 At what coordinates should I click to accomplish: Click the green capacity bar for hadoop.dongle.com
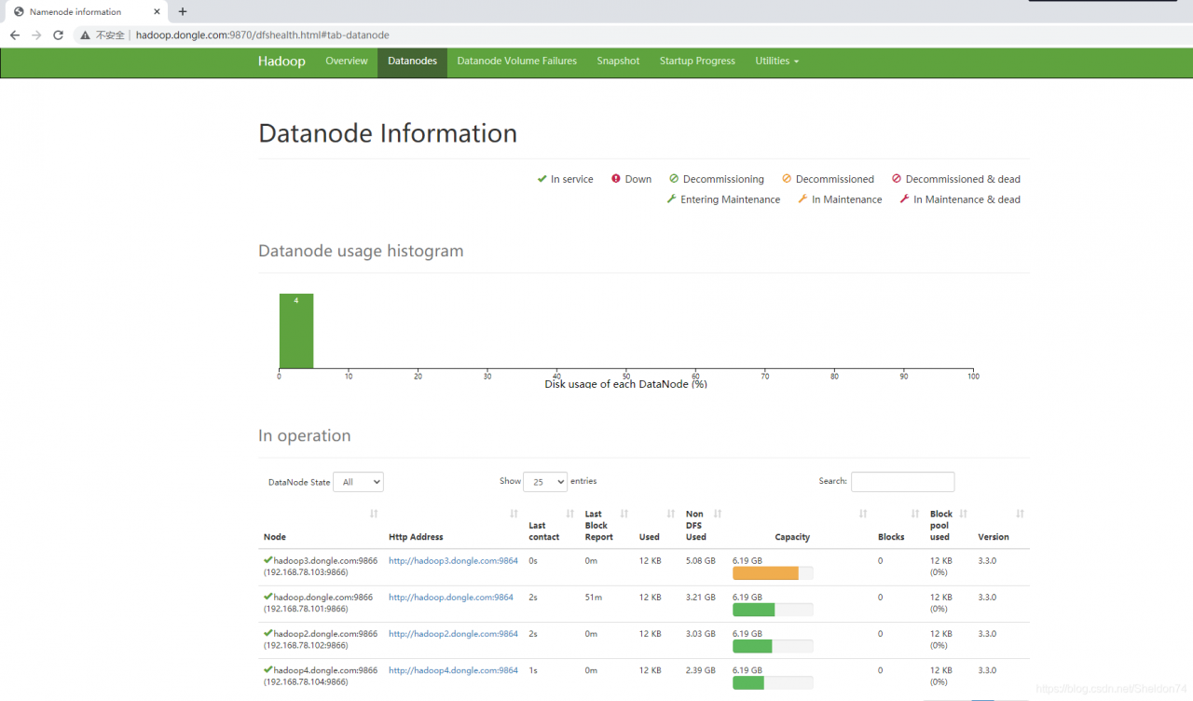(x=754, y=610)
